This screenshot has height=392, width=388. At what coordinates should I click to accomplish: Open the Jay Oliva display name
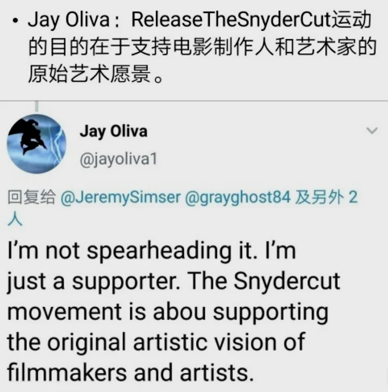click(114, 132)
